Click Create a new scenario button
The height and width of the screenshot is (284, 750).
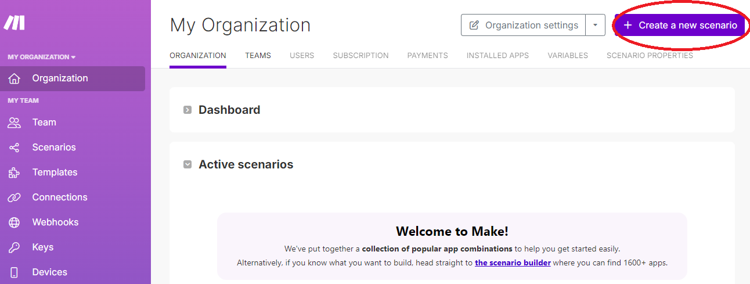click(680, 26)
